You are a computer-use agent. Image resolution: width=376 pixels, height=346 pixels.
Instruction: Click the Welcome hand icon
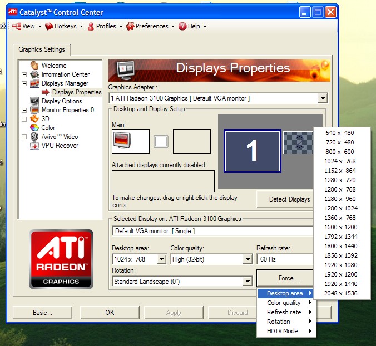pyautogui.click(x=34, y=66)
